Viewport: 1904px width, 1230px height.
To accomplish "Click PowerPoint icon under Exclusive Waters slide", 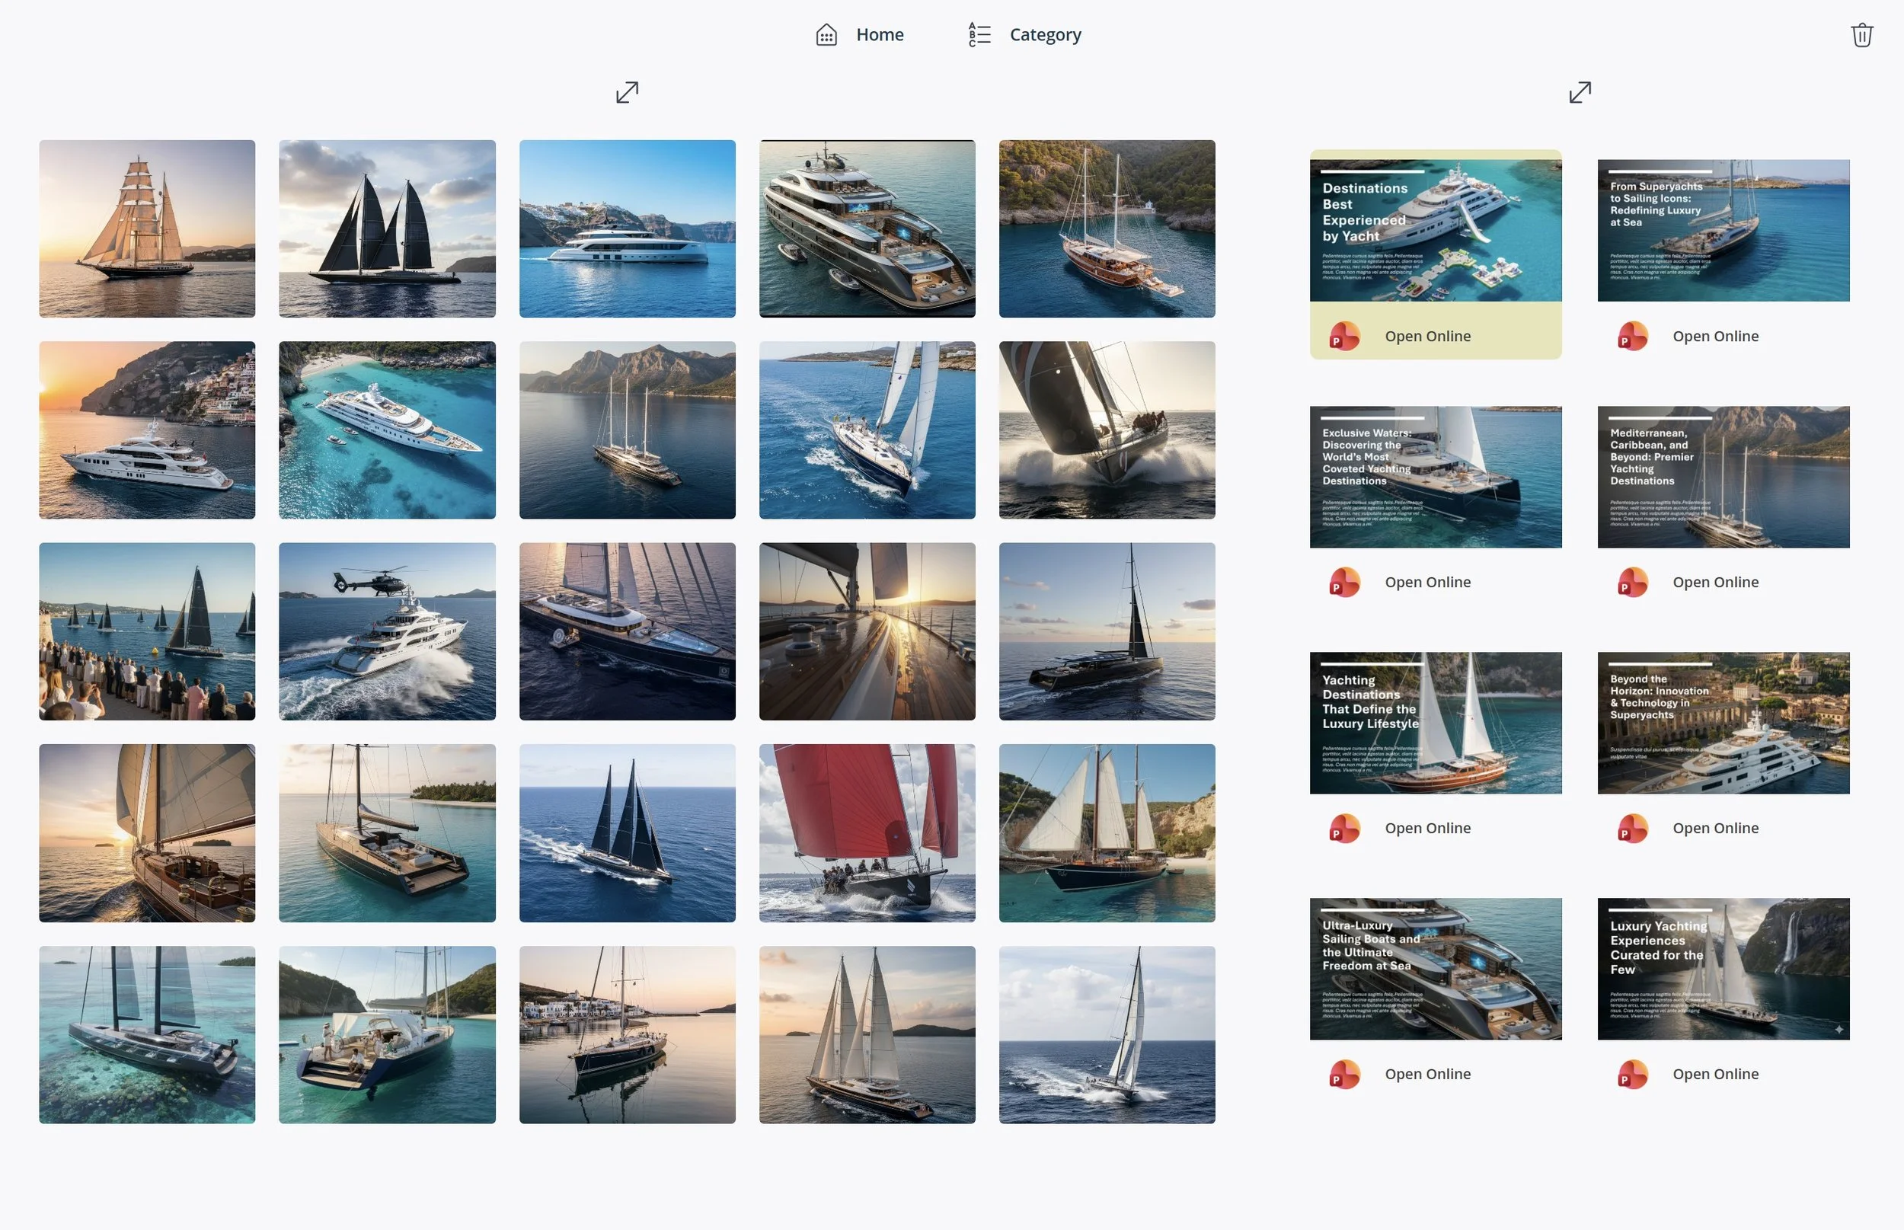I will click(1344, 583).
